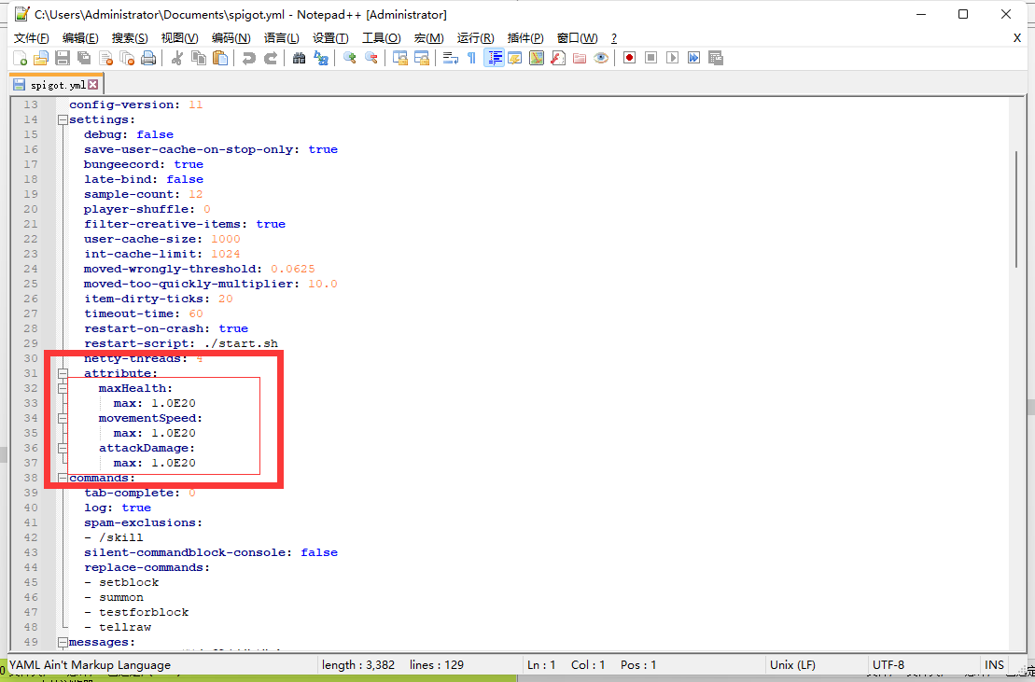Screen dimensions: 1035x682
Task: Click the Zoom In magnifier icon
Action: point(350,58)
